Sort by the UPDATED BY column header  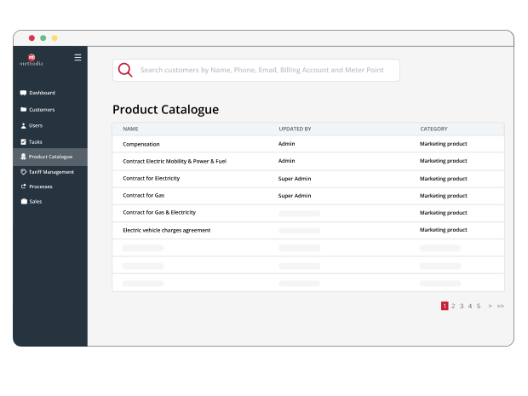point(295,129)
